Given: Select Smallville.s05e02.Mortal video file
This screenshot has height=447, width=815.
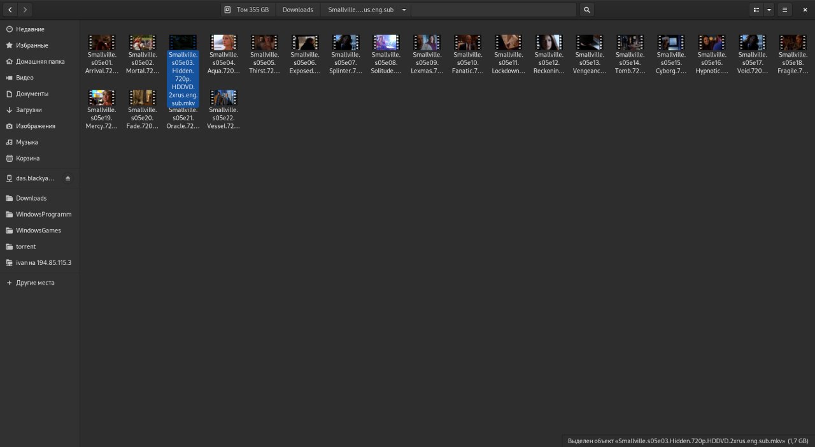Looking at the screenshot, I should click(x=143, y=54).
